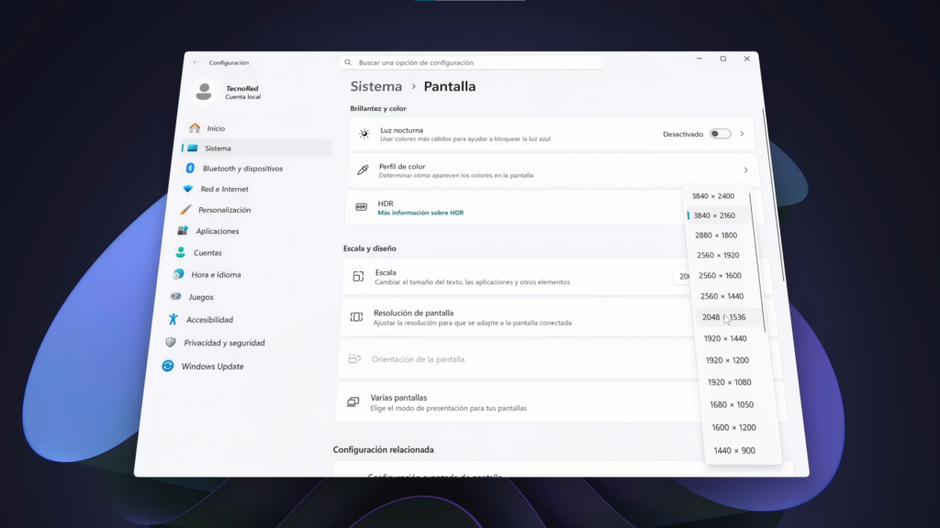Click the Escala icon
This screenshot has width=940, height=528.
click(358, 276)
